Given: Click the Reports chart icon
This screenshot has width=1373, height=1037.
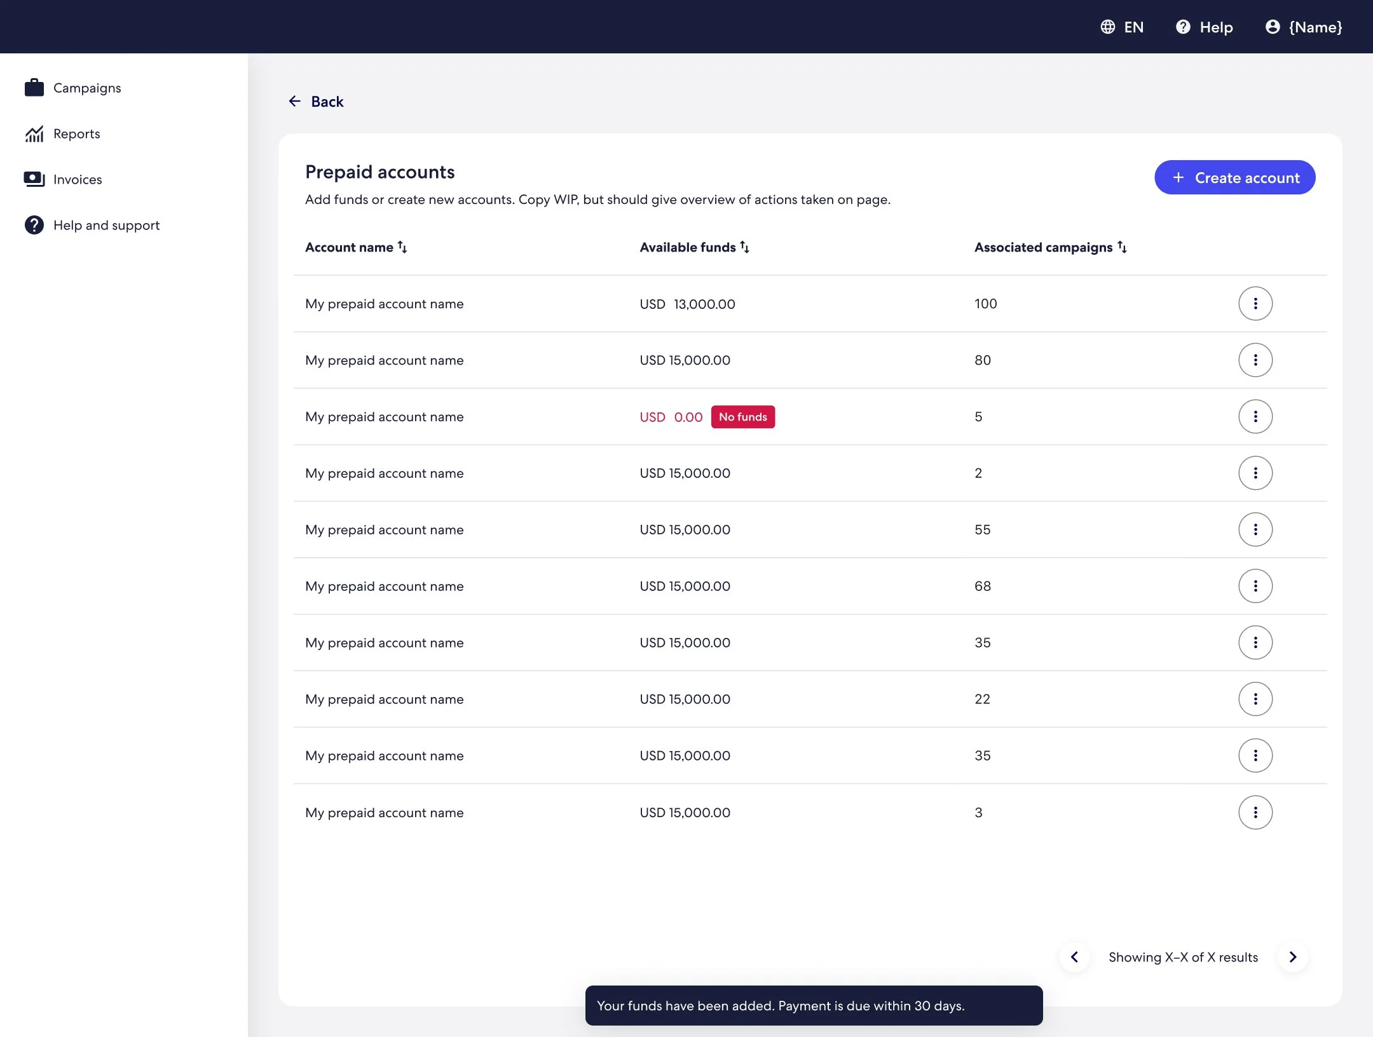Looking at the screenshot, I should (34, 133).
